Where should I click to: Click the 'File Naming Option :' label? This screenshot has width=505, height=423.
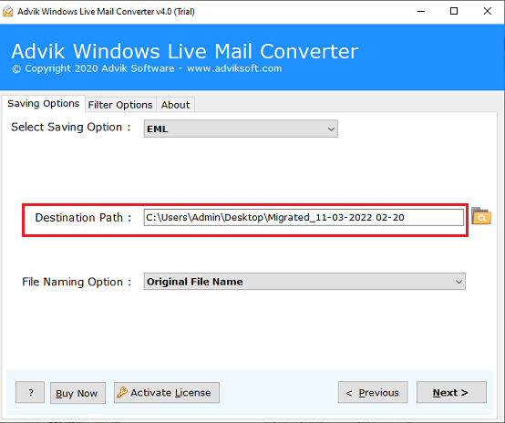(x=77, y=282)
